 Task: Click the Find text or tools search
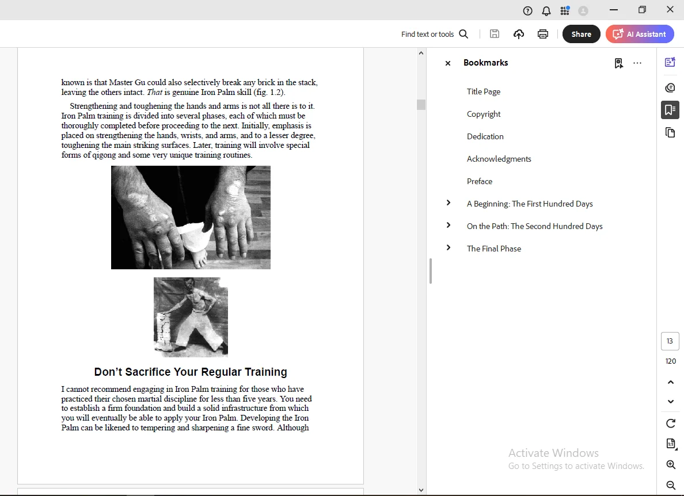click(x=435, y=34)
